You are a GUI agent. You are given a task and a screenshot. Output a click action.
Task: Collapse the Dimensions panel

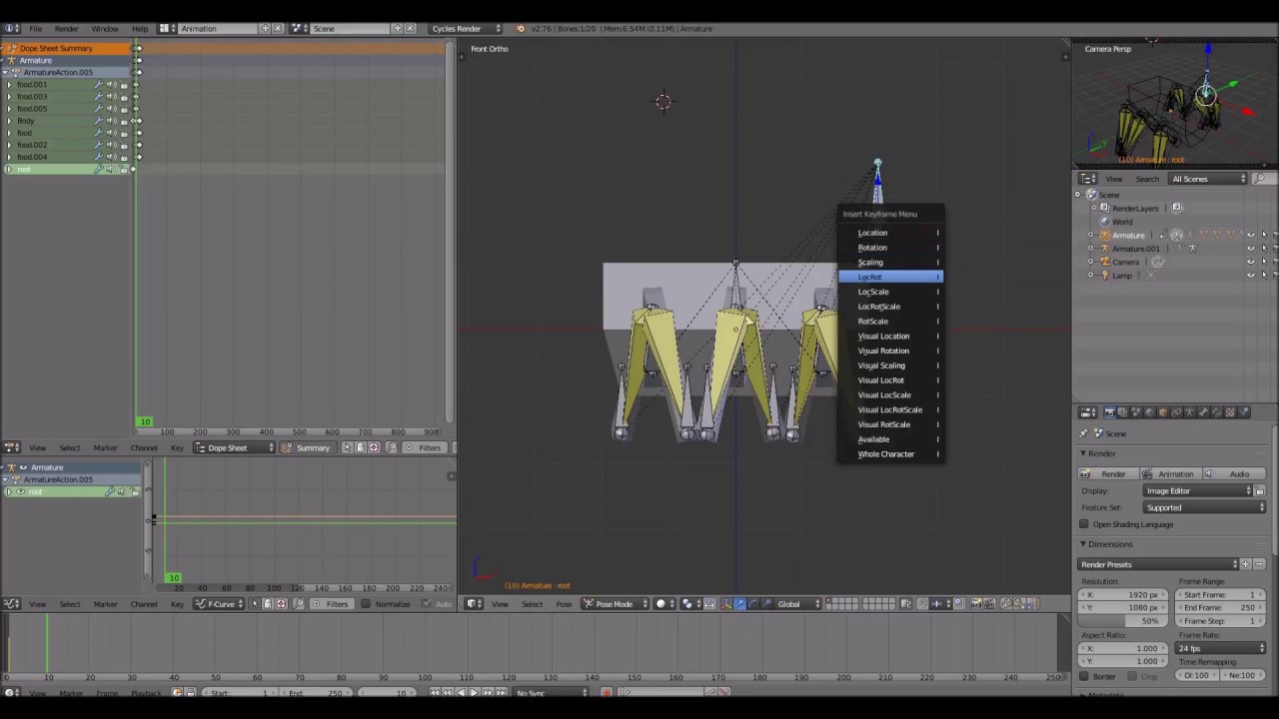(x=1083, y=544)
